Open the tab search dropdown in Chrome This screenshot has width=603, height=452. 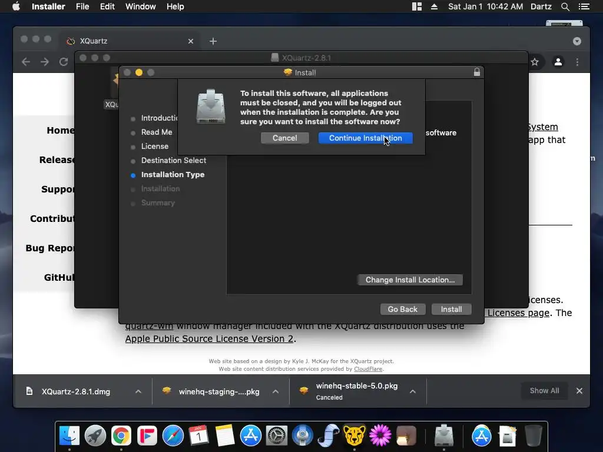577,41
